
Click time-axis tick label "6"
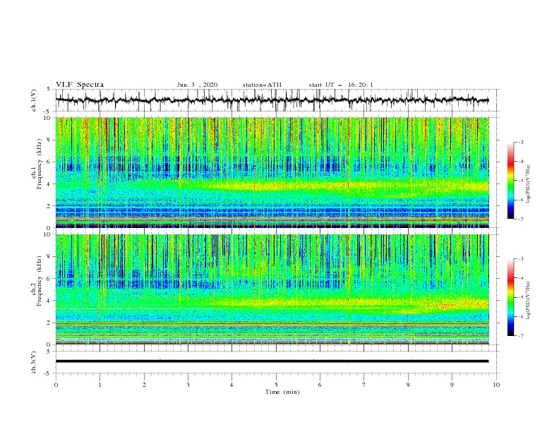coord(320,385)
